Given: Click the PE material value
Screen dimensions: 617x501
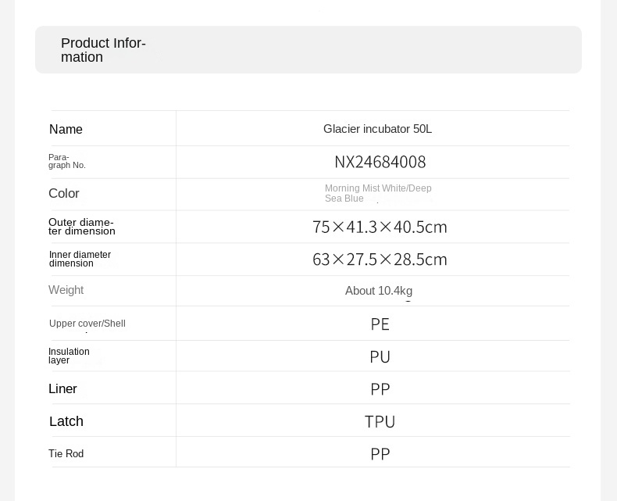Looking at the screenshot, I should tap(380, 324).
